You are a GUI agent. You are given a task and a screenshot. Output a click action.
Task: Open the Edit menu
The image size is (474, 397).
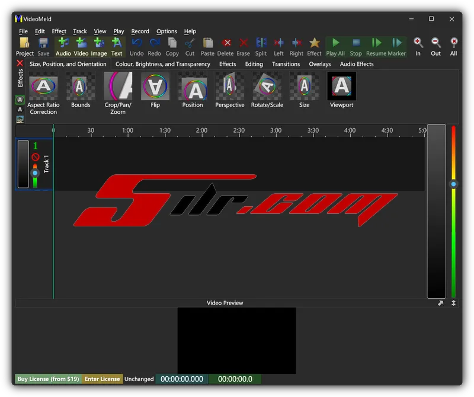click(x=40, y=31)
